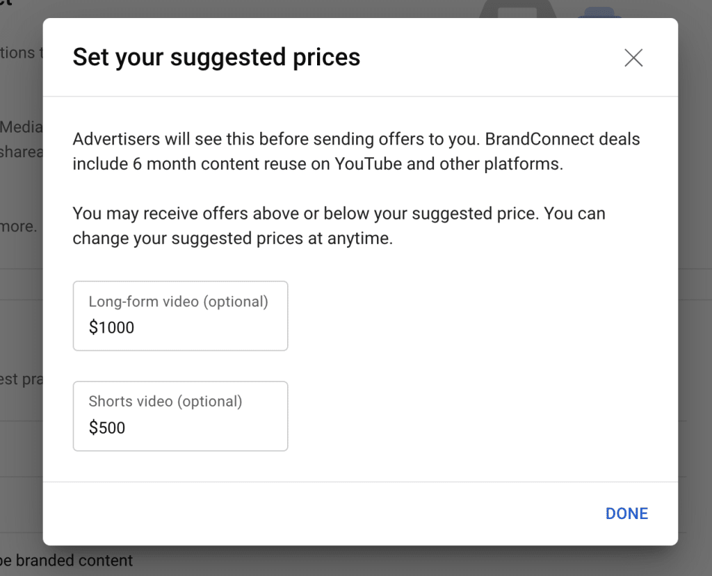Click the DONE button
This screenshot has width=712, height=576.
pyautogui.click(x=626, y=513)
